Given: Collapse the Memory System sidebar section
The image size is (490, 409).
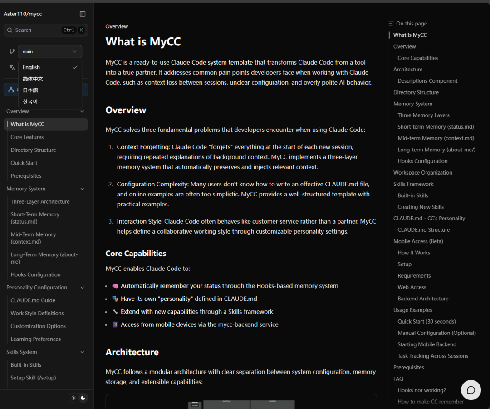Looking at the screenshot, I should [x=82, y=189].
